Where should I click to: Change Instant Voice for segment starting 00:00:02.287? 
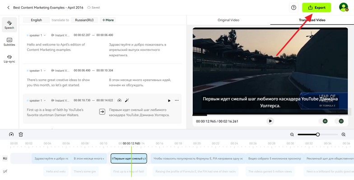(60, 35)
